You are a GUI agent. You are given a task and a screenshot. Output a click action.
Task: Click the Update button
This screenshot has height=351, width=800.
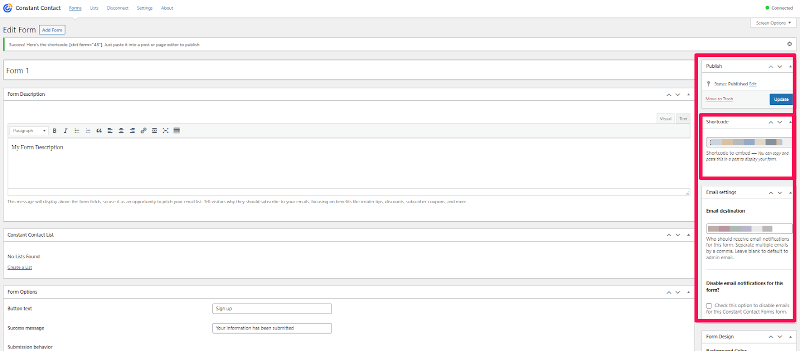(780, 99)
